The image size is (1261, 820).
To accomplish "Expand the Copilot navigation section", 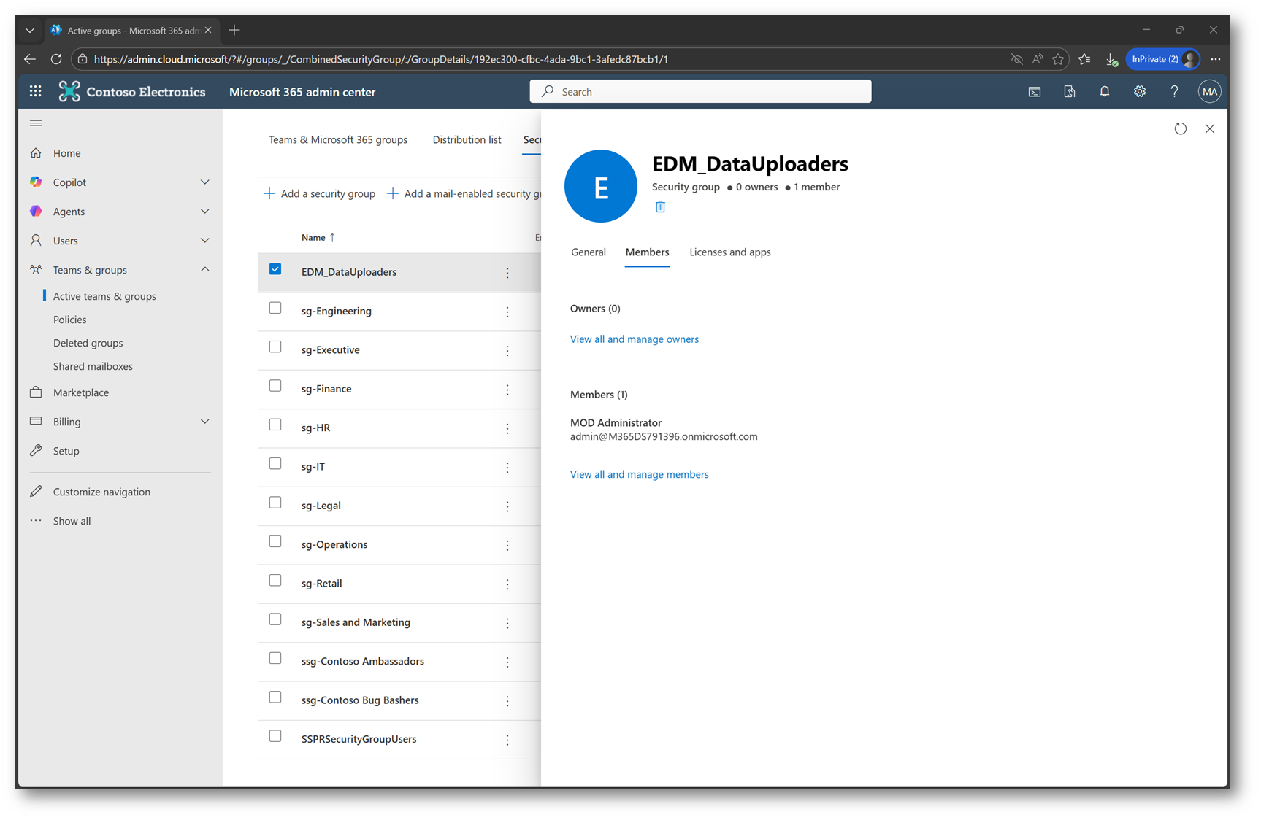I will (x=205, y=182).
